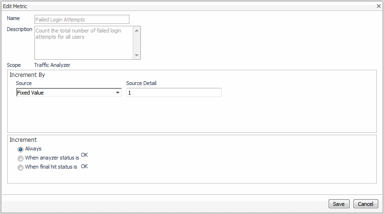384x214 pixels.
Task: Choose When final hit status is option
Action: click(21, 168)
